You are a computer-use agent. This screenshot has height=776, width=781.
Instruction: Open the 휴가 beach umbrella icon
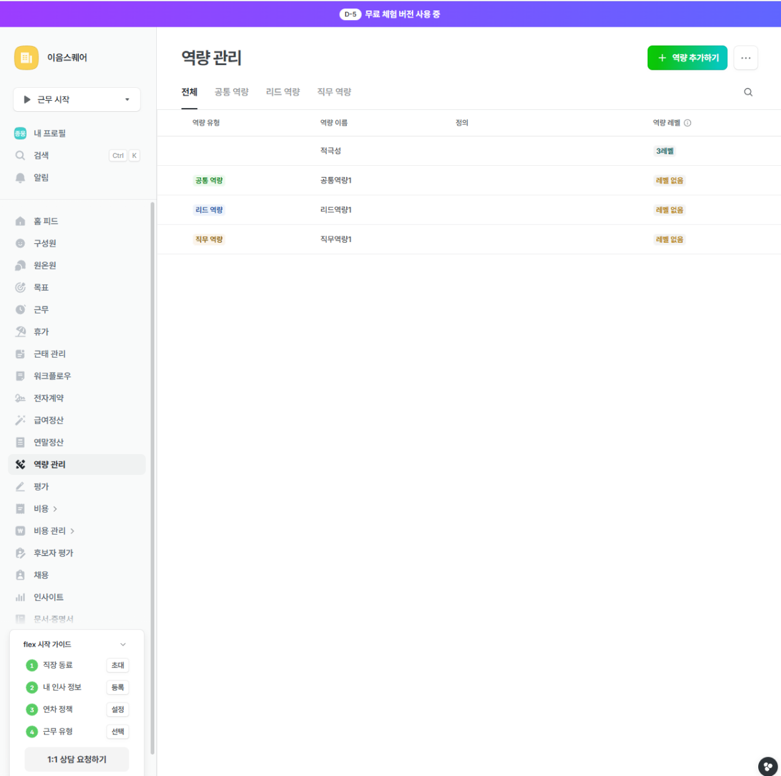click(20, 332)
